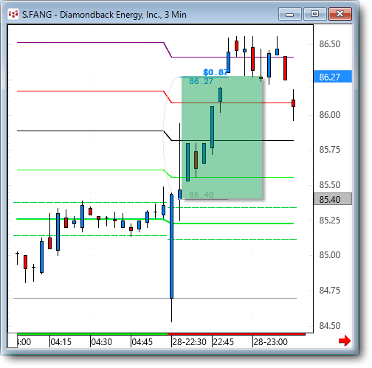Click the 84.50 price axis label
This screenshot has height=368, width=372.
click(330, 326)
